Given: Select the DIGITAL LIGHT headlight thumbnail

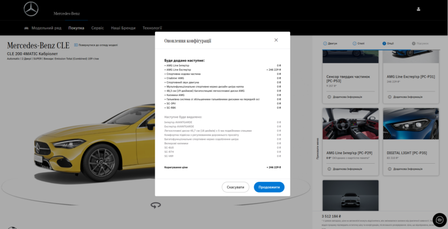Looking at the screenshot, I should click(411, 124).
